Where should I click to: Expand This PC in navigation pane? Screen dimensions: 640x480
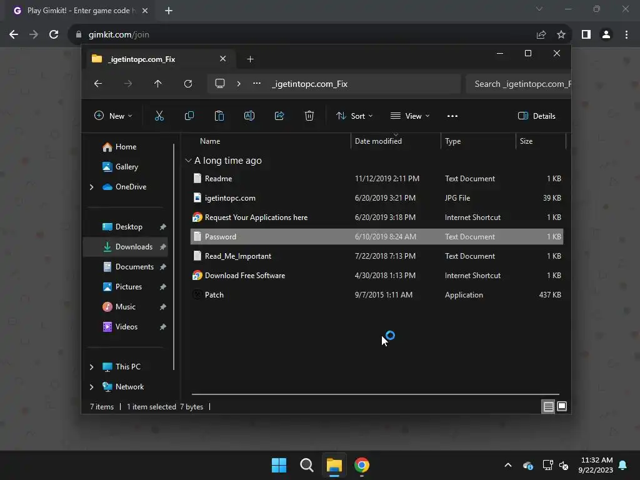[91, 367]
